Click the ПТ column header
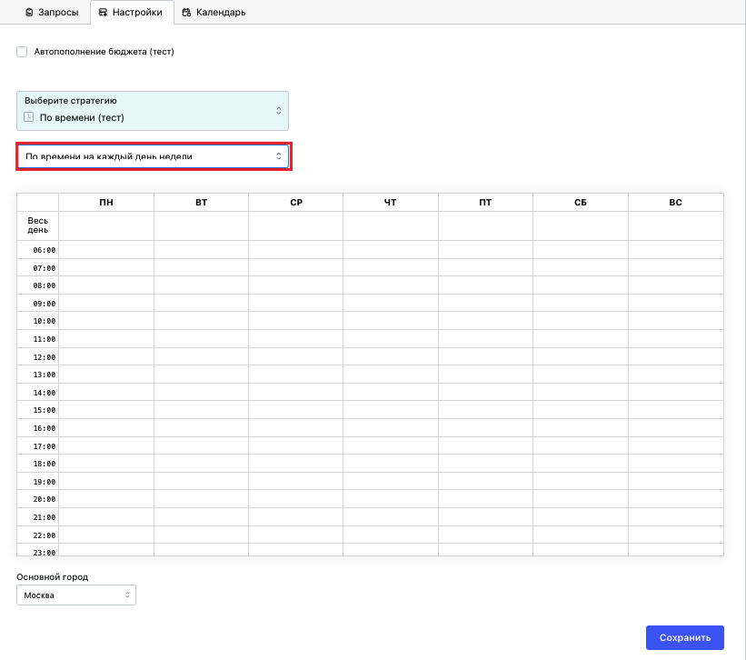 tap(485, 202)
